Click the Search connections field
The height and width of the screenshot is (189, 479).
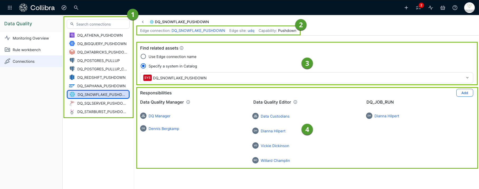(x=98, y=24)
